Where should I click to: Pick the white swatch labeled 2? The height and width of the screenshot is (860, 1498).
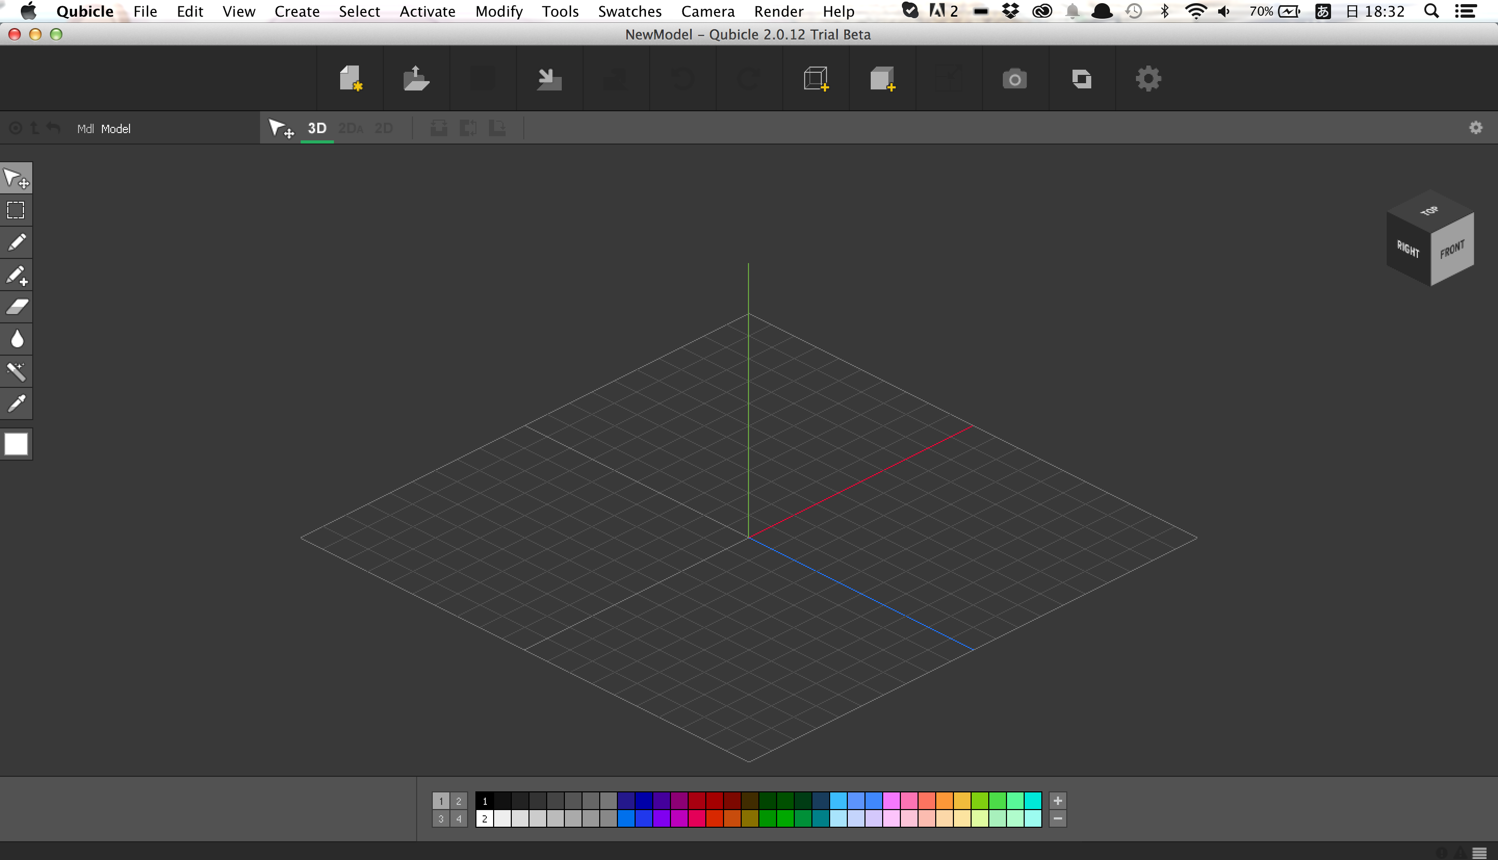click(484, 818)
